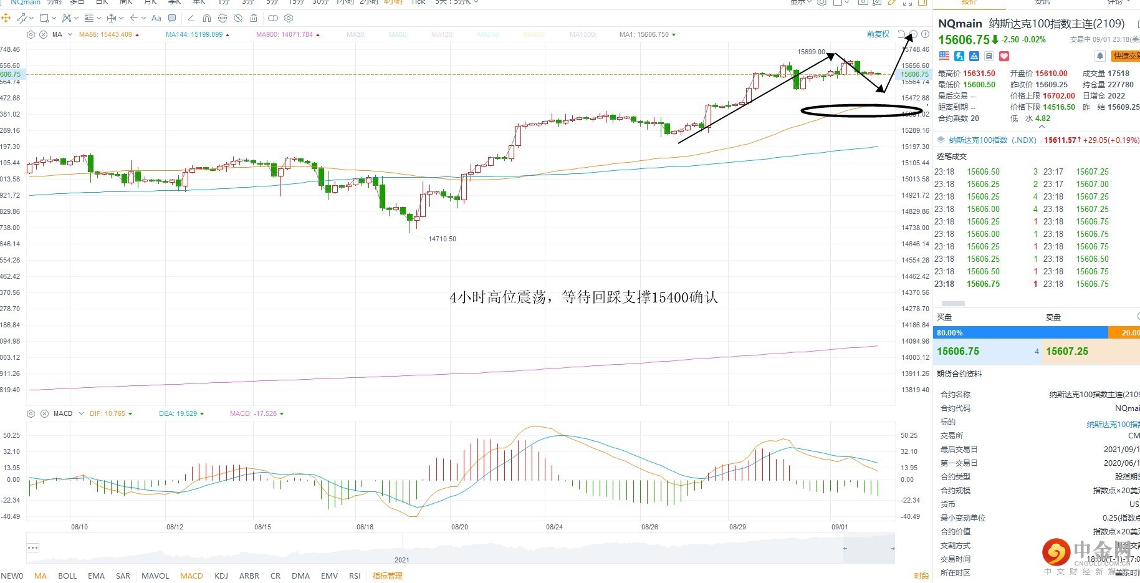
Task: Click the navigator left range handle
Action: (845, 548)
